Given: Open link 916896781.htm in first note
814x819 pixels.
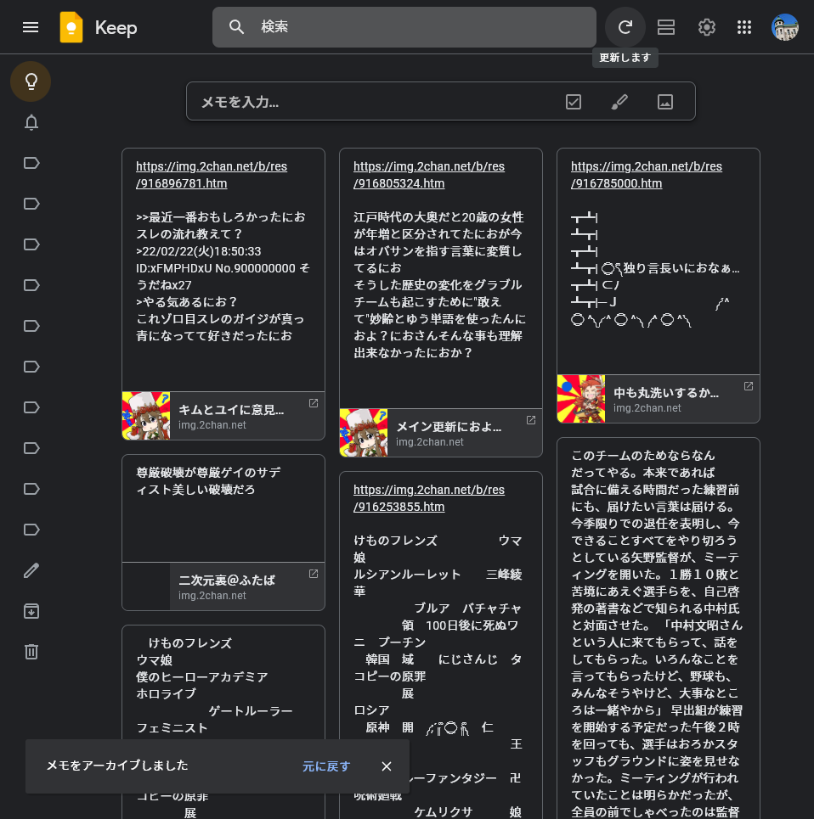Looking at the screenshot, I should (x=212, y=175).
